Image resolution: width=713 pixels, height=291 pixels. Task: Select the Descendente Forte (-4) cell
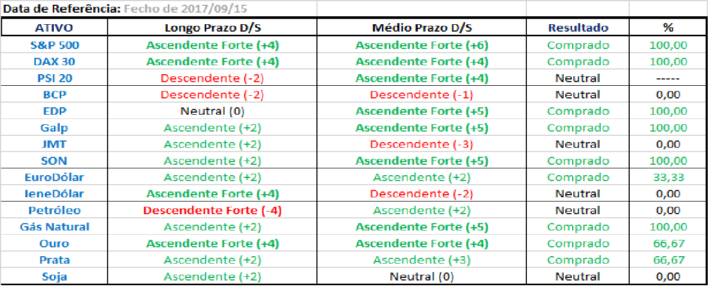(212, 210)
